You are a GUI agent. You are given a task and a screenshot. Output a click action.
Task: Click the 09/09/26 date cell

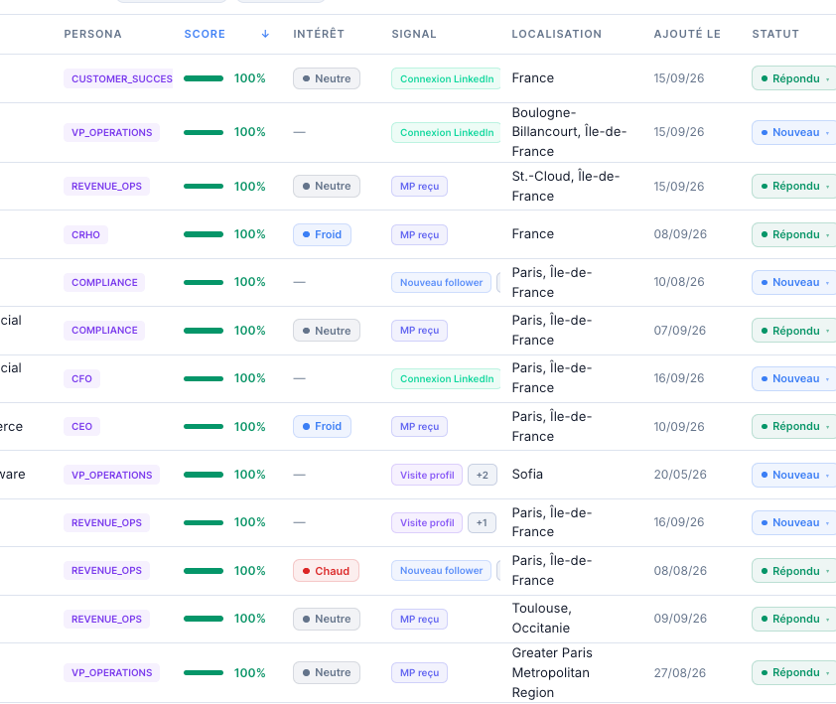[x=680, y=619]
